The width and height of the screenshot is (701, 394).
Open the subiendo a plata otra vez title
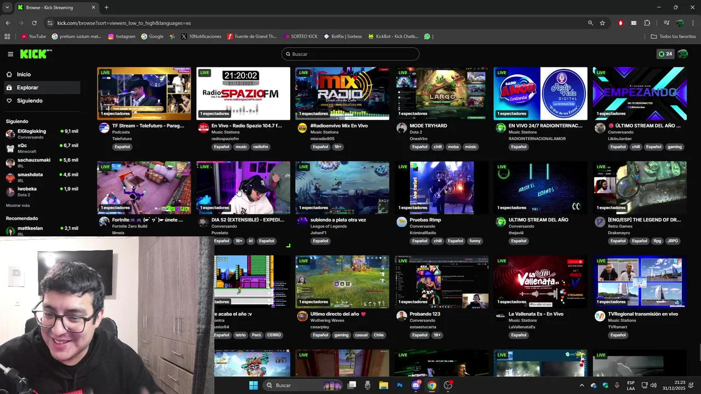tap(338, 220)
